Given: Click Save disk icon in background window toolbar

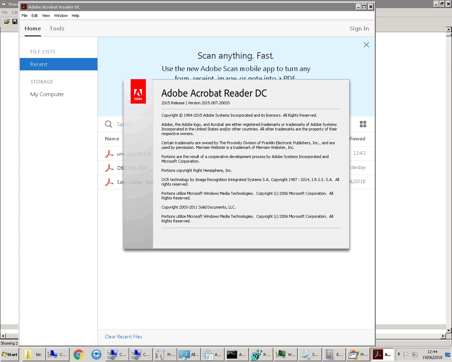Looking at the screenshot, I should coord(15,22).
